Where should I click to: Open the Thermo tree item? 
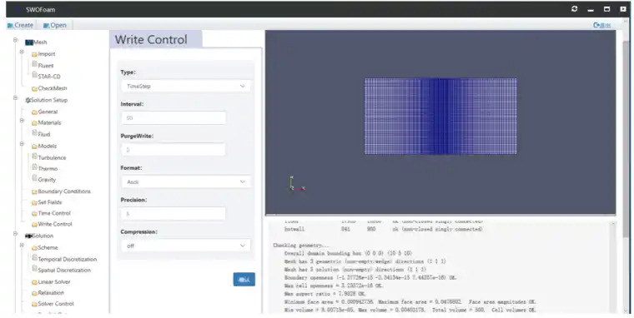pyautogui.click(x=45, y=168)
